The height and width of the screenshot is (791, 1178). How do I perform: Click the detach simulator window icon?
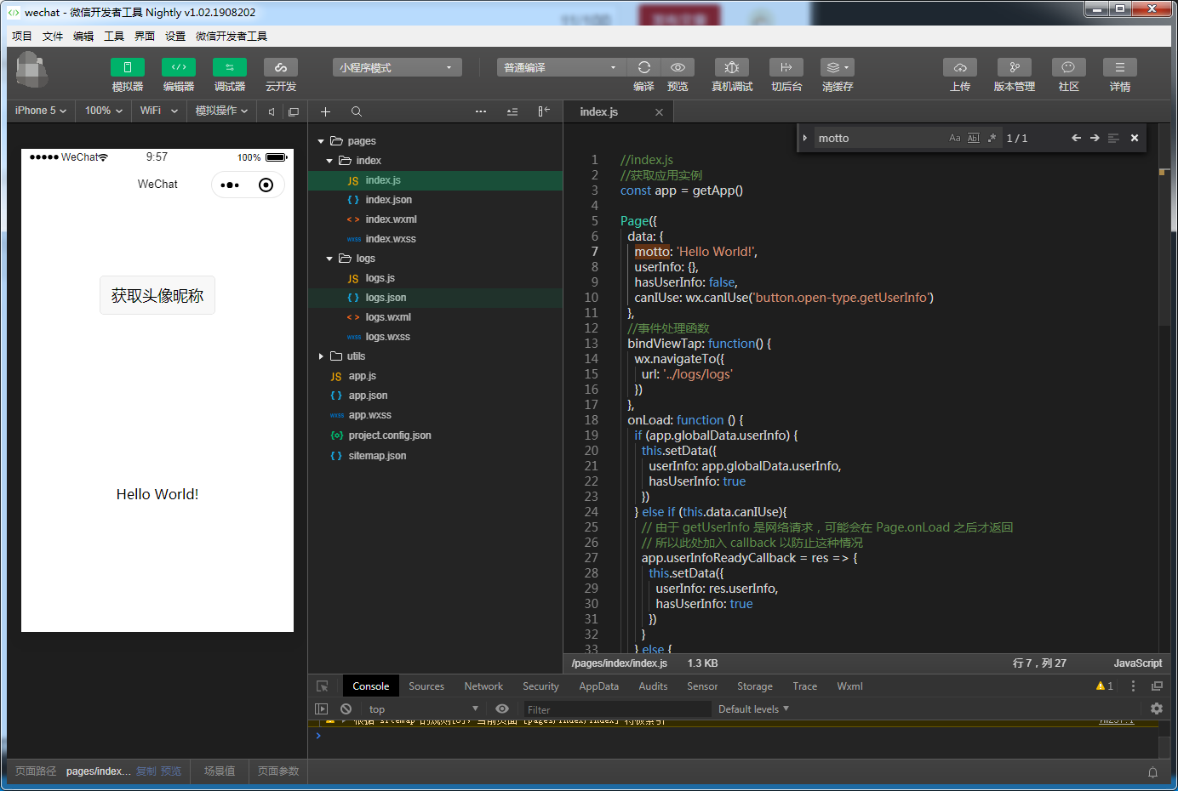coord(294,111)
